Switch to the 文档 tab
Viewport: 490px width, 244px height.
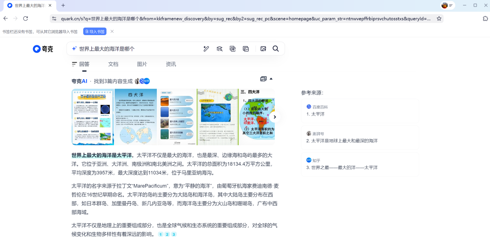coord(113,64)
